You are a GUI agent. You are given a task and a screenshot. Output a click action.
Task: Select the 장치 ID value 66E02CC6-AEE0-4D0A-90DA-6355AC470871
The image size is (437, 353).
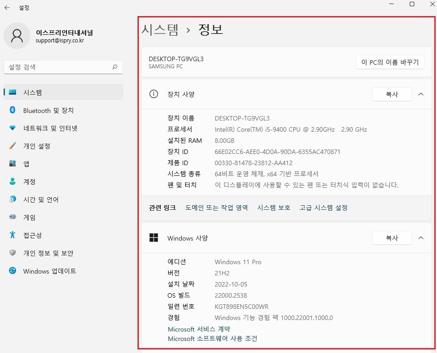(277, 152)
